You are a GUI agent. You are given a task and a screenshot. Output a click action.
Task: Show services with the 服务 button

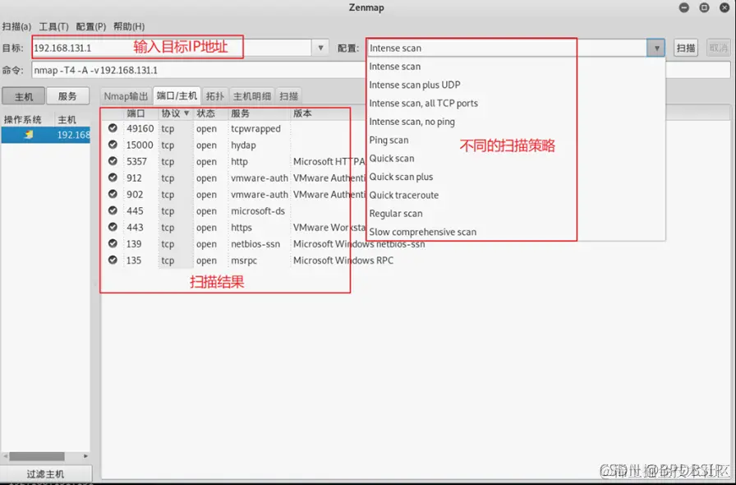(67, 96)
